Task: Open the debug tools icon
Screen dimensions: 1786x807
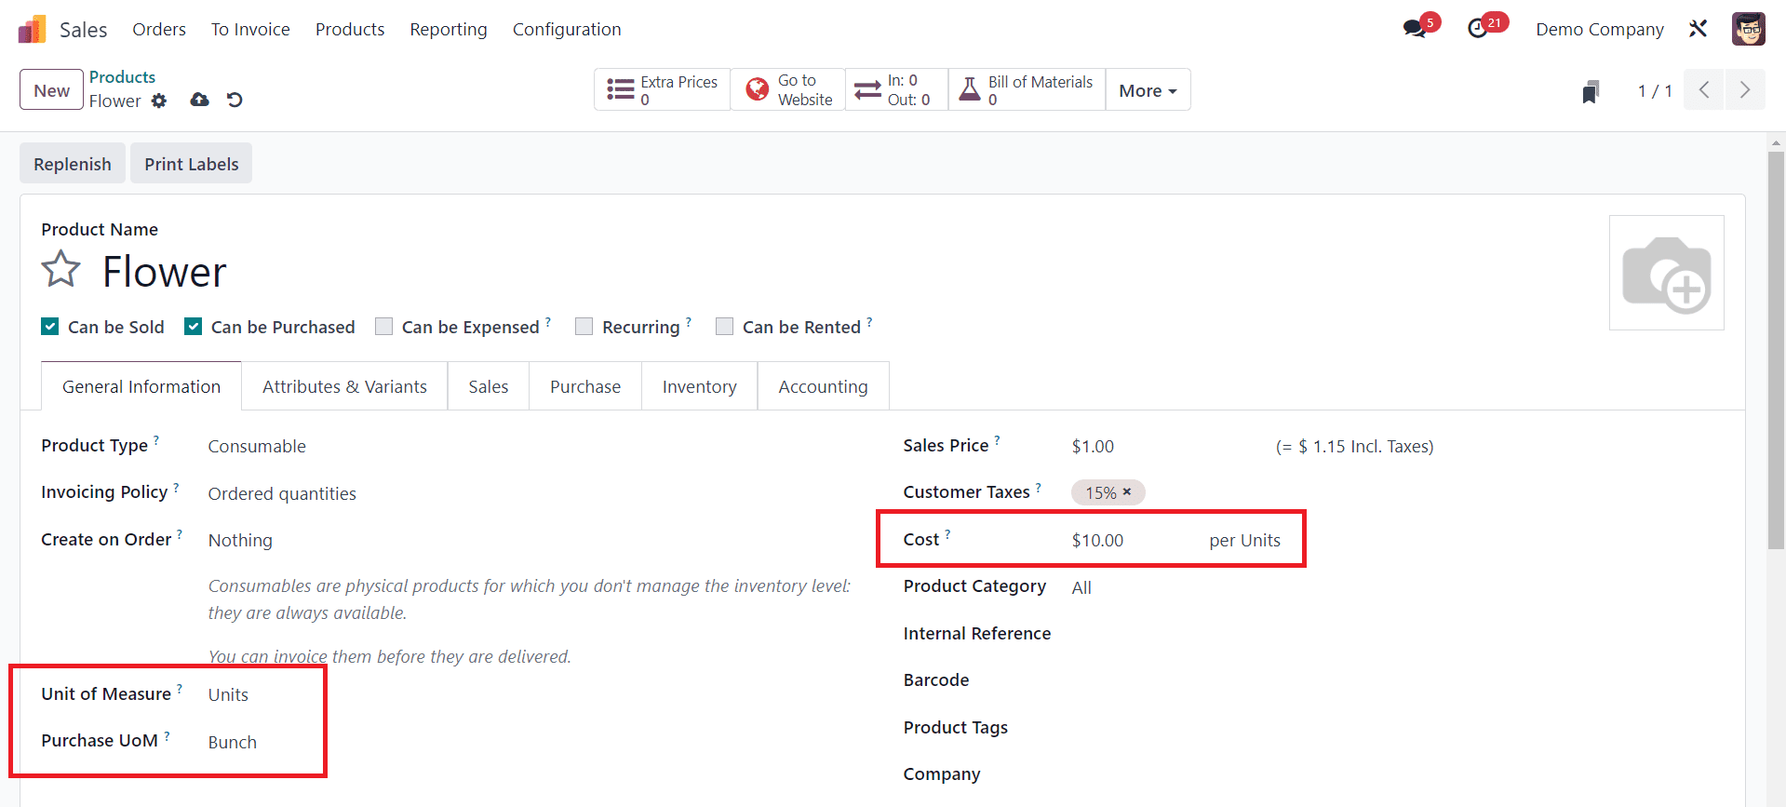Action: click(x=1698, y=29)
